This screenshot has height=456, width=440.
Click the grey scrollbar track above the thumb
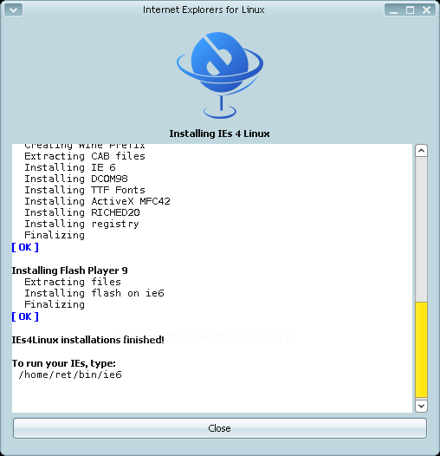tap(421, 229)
